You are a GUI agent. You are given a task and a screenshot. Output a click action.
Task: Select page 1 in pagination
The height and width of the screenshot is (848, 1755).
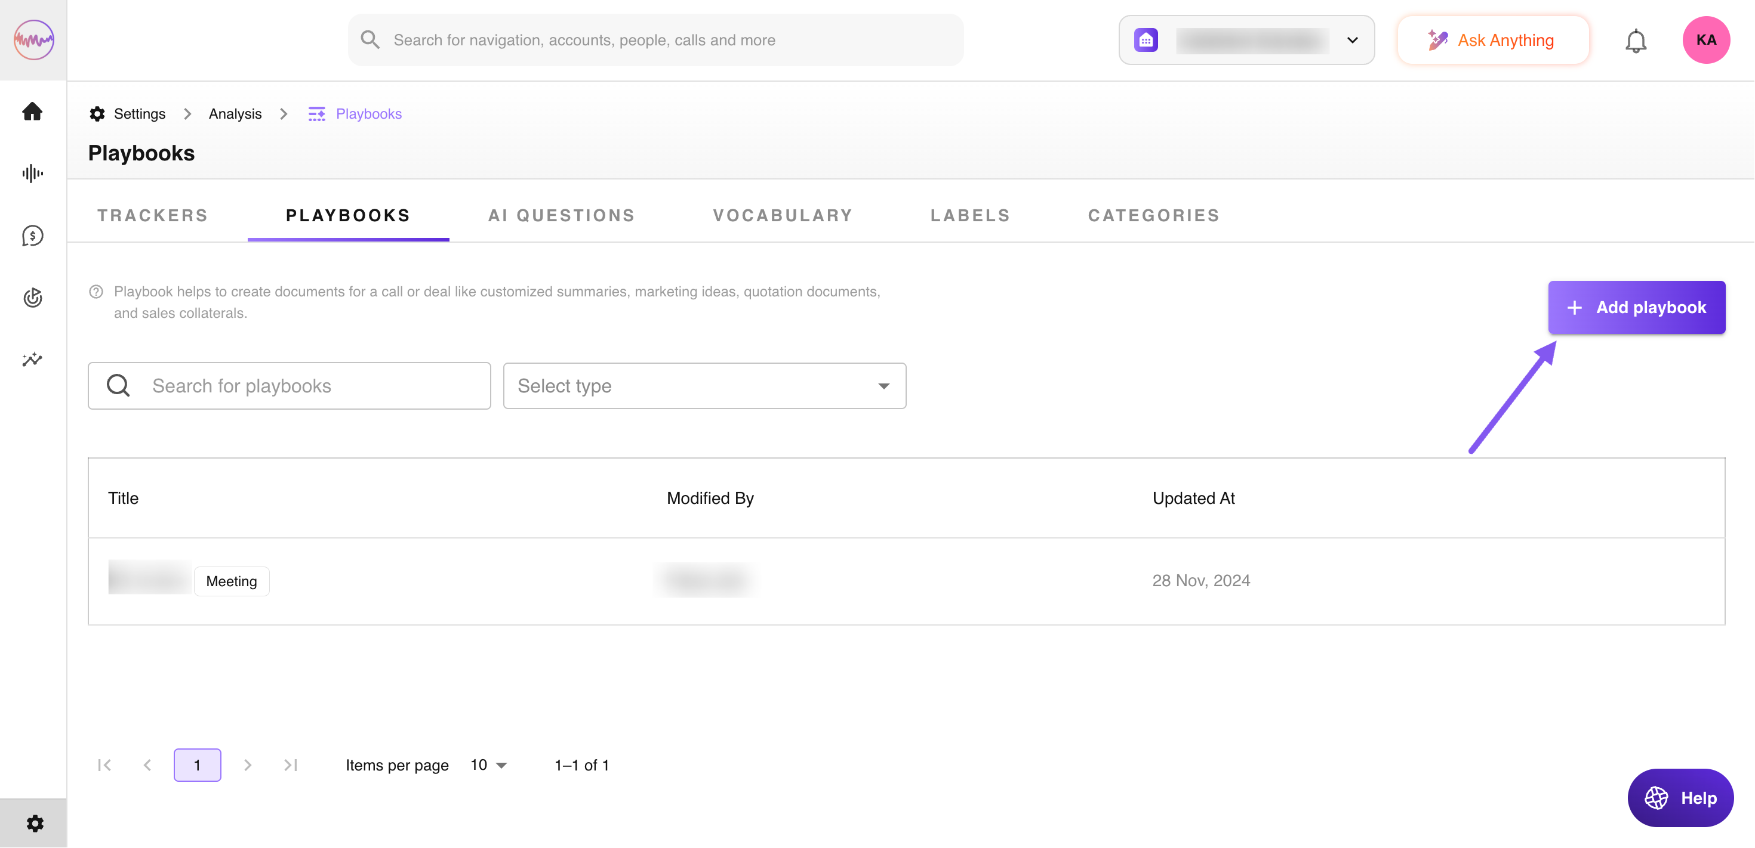(197, 765)
